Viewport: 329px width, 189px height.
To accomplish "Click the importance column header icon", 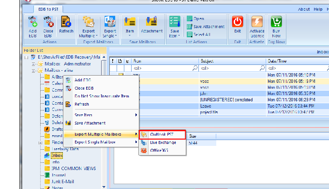I will [113, 61].
